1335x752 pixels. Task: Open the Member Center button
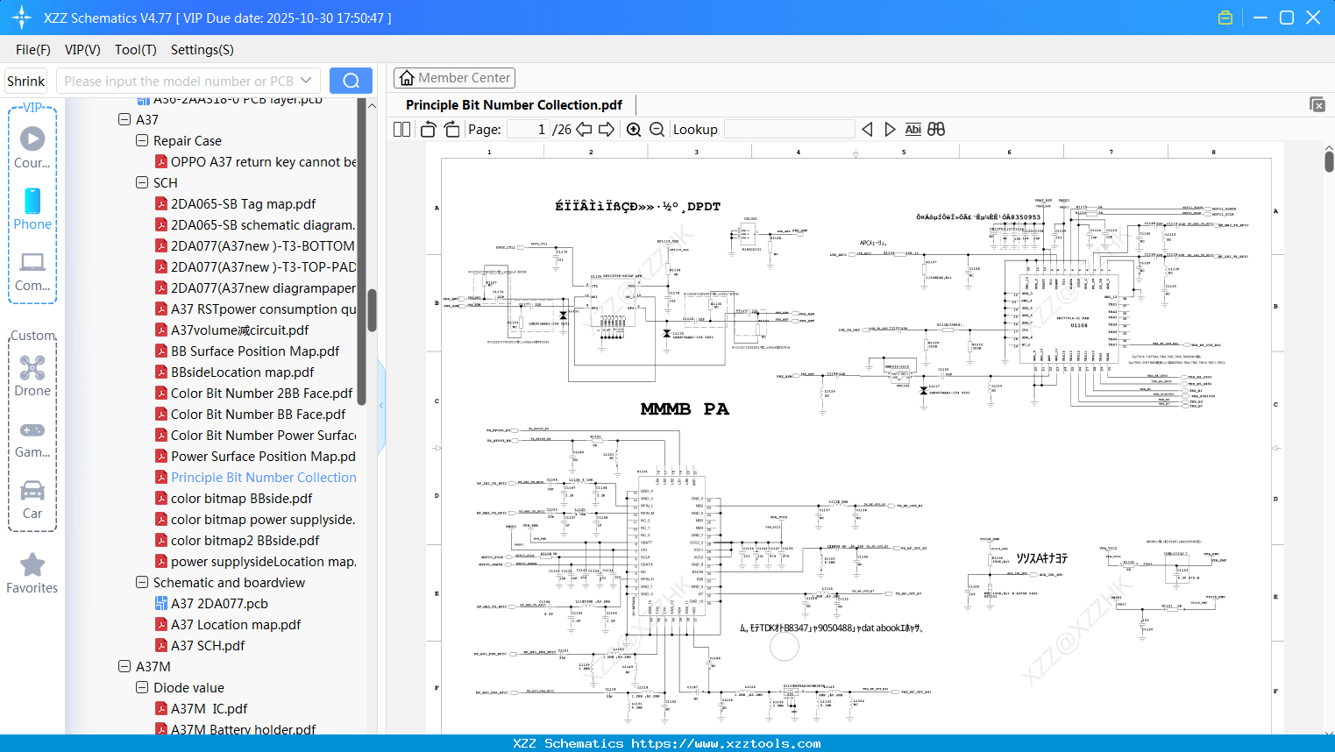tap(454, 78)
